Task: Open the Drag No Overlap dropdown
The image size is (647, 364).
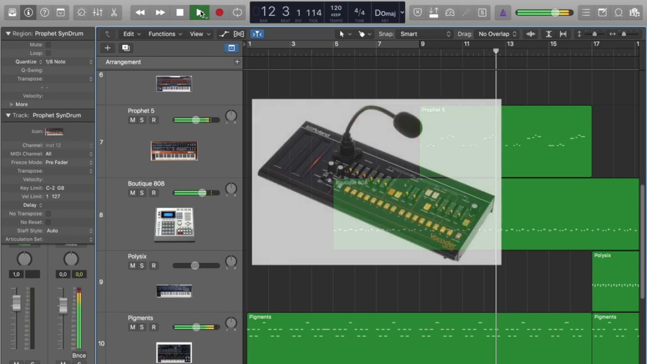Action: (497, 34)
